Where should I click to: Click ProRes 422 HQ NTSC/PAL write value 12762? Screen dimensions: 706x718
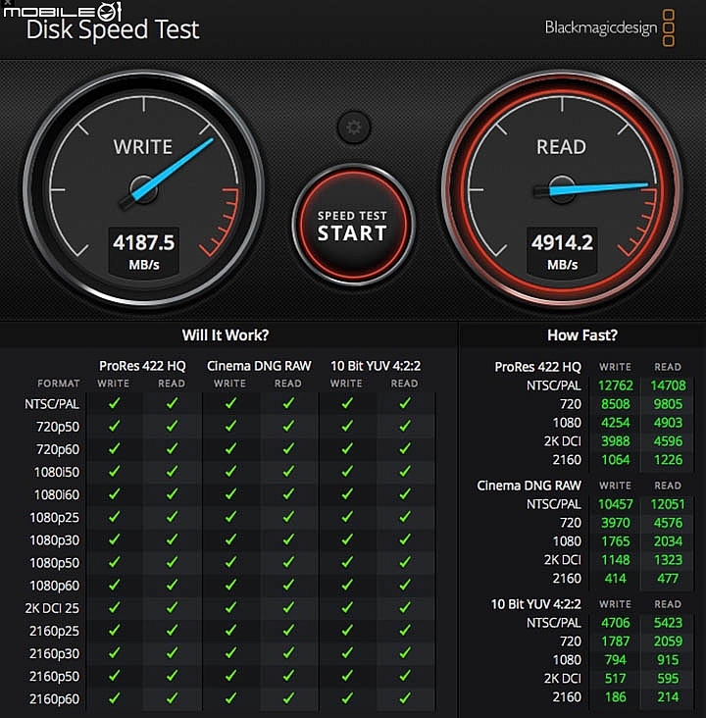point(616,385)
